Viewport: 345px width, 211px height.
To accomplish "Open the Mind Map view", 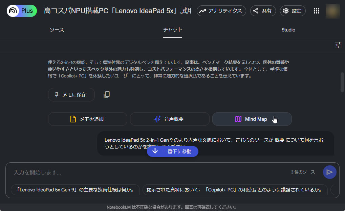I will coord(252,119).
